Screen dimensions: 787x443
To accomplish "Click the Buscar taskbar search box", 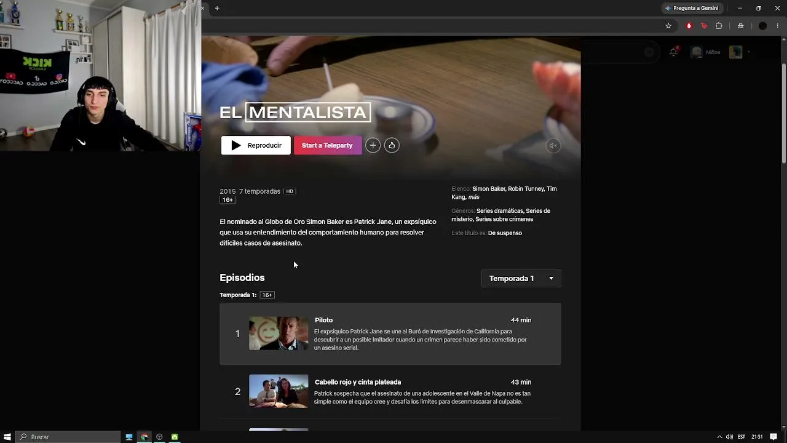I will 68,437.
